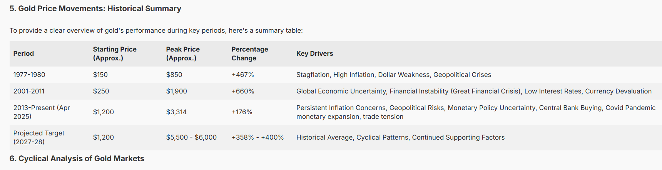Select the Period column header
Screen dimensions: 662x170
tap(23, 53)
